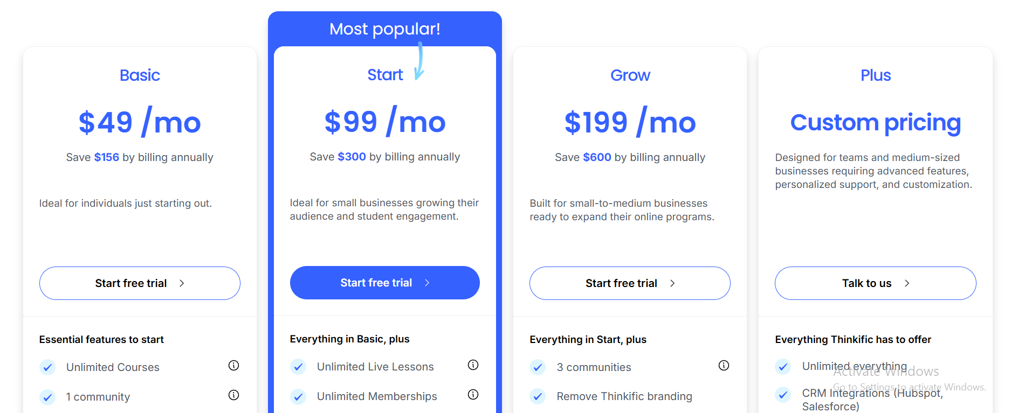Click the Most popular! banner
The width and height of the screenshot is (1011, 413).
click(385, 29)
